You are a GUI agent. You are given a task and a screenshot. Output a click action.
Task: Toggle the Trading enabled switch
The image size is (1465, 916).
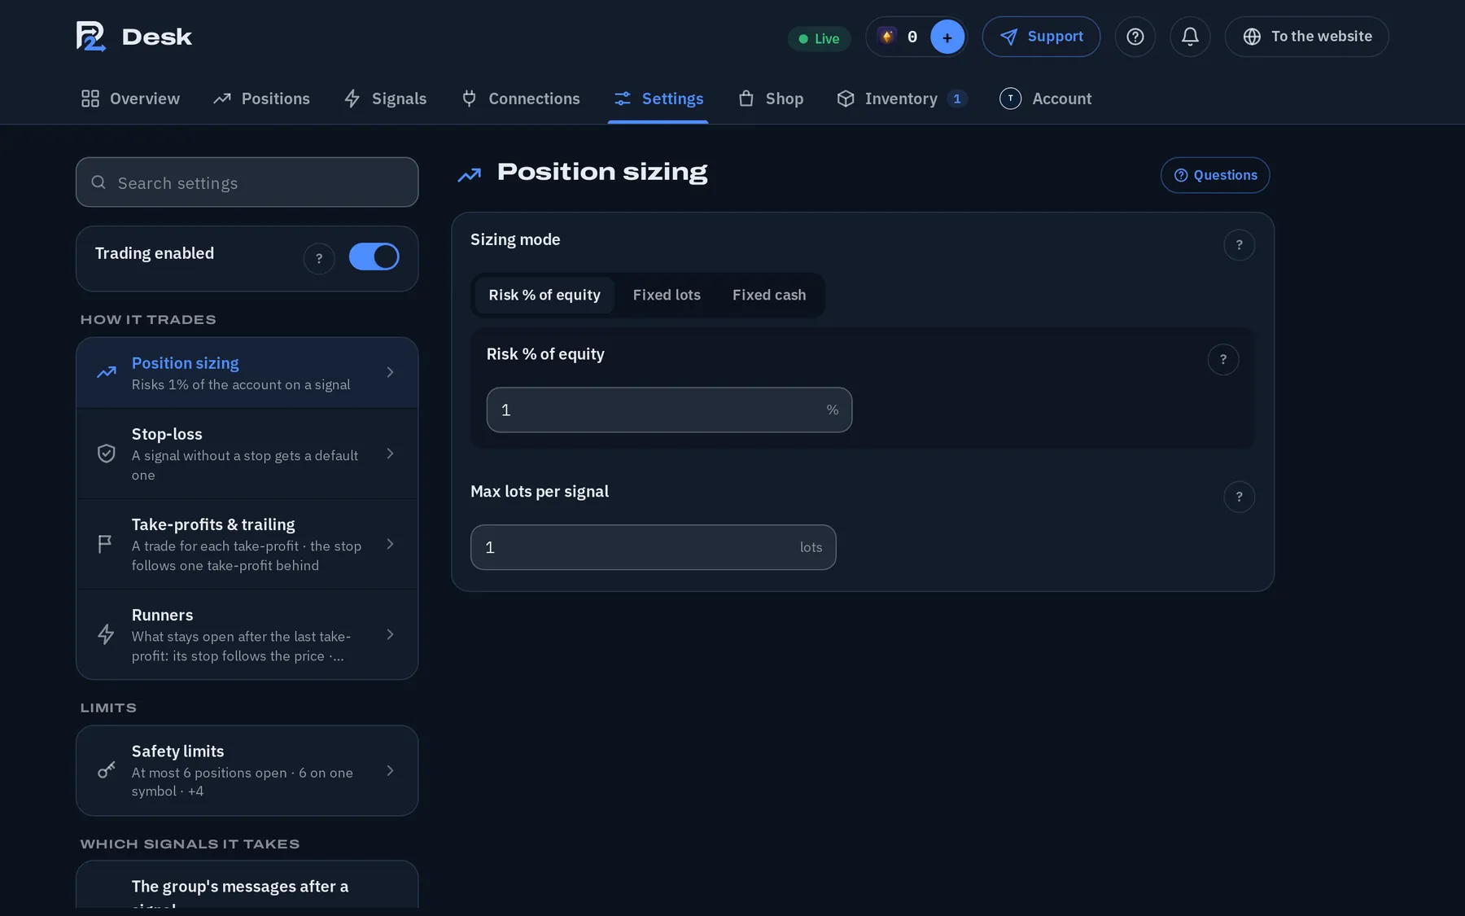pos(374,256)
